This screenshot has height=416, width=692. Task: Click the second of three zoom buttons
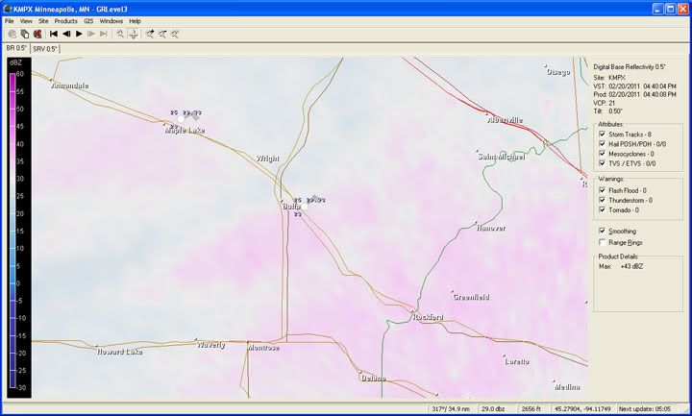pyautogui.click(x=162, y=34)
